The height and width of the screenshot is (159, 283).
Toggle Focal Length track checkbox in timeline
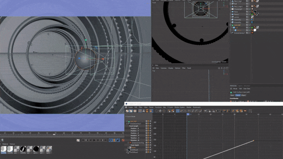147,126
